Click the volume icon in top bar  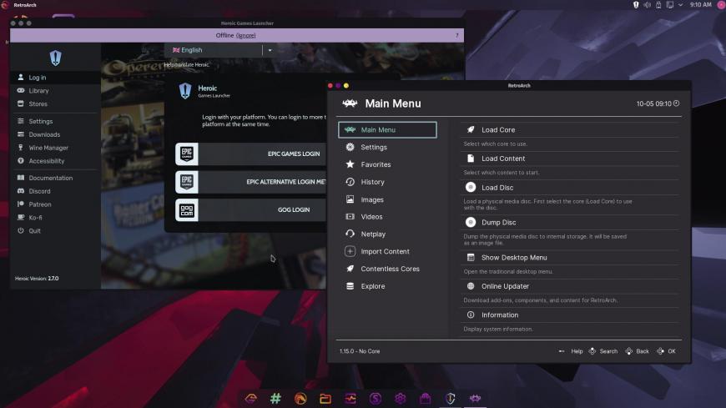coord(647,5)
